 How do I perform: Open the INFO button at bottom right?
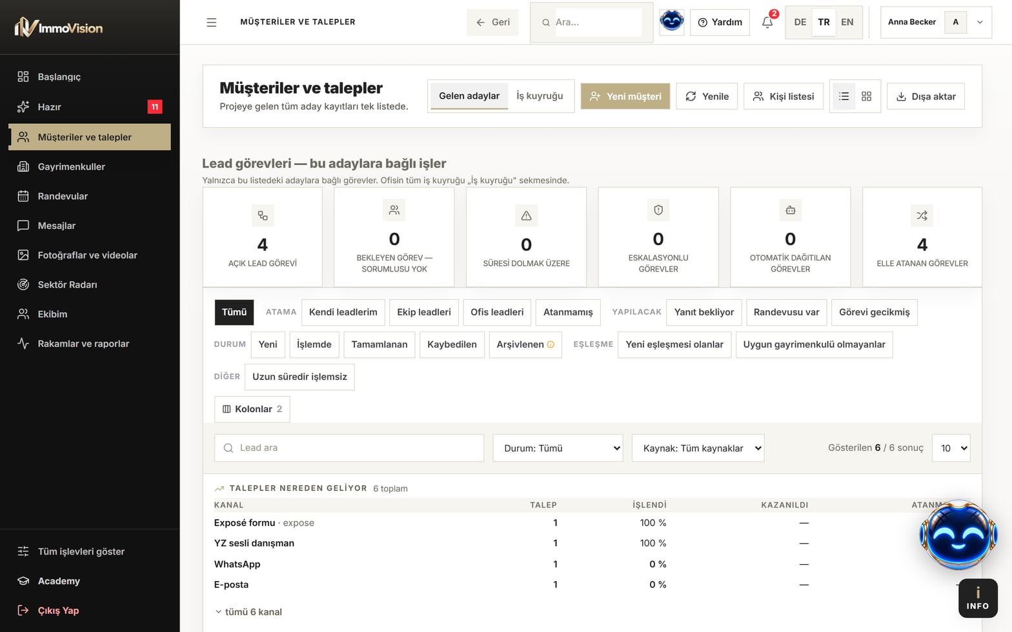[978, 598]
